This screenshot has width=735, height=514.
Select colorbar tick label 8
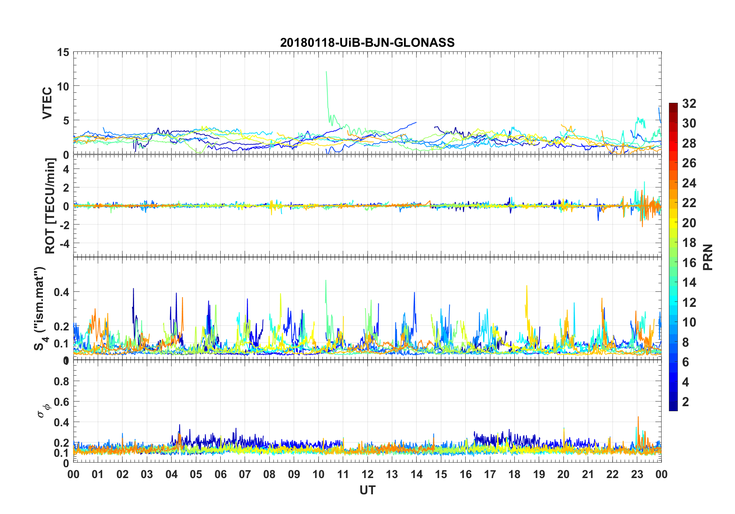686,342
